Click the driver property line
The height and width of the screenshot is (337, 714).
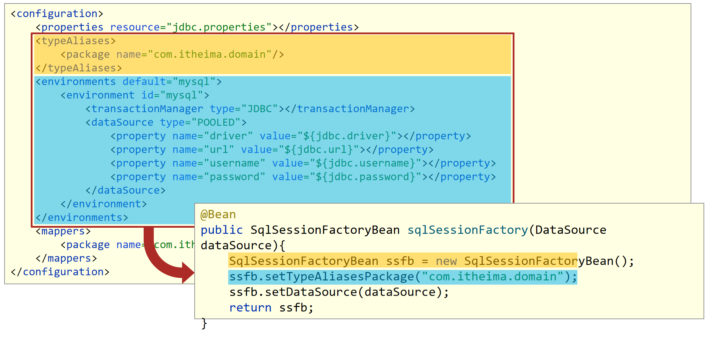point(291,136)
